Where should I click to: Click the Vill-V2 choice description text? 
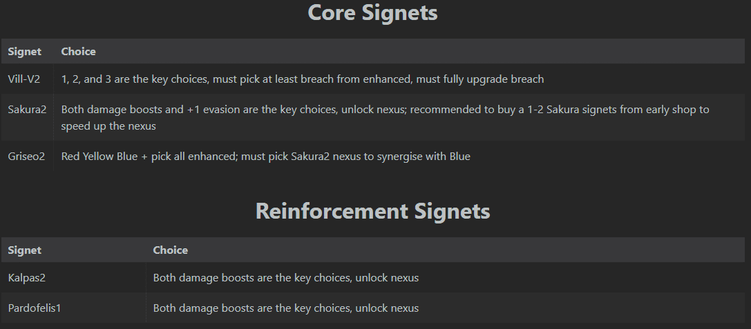[x=302, y=79]
